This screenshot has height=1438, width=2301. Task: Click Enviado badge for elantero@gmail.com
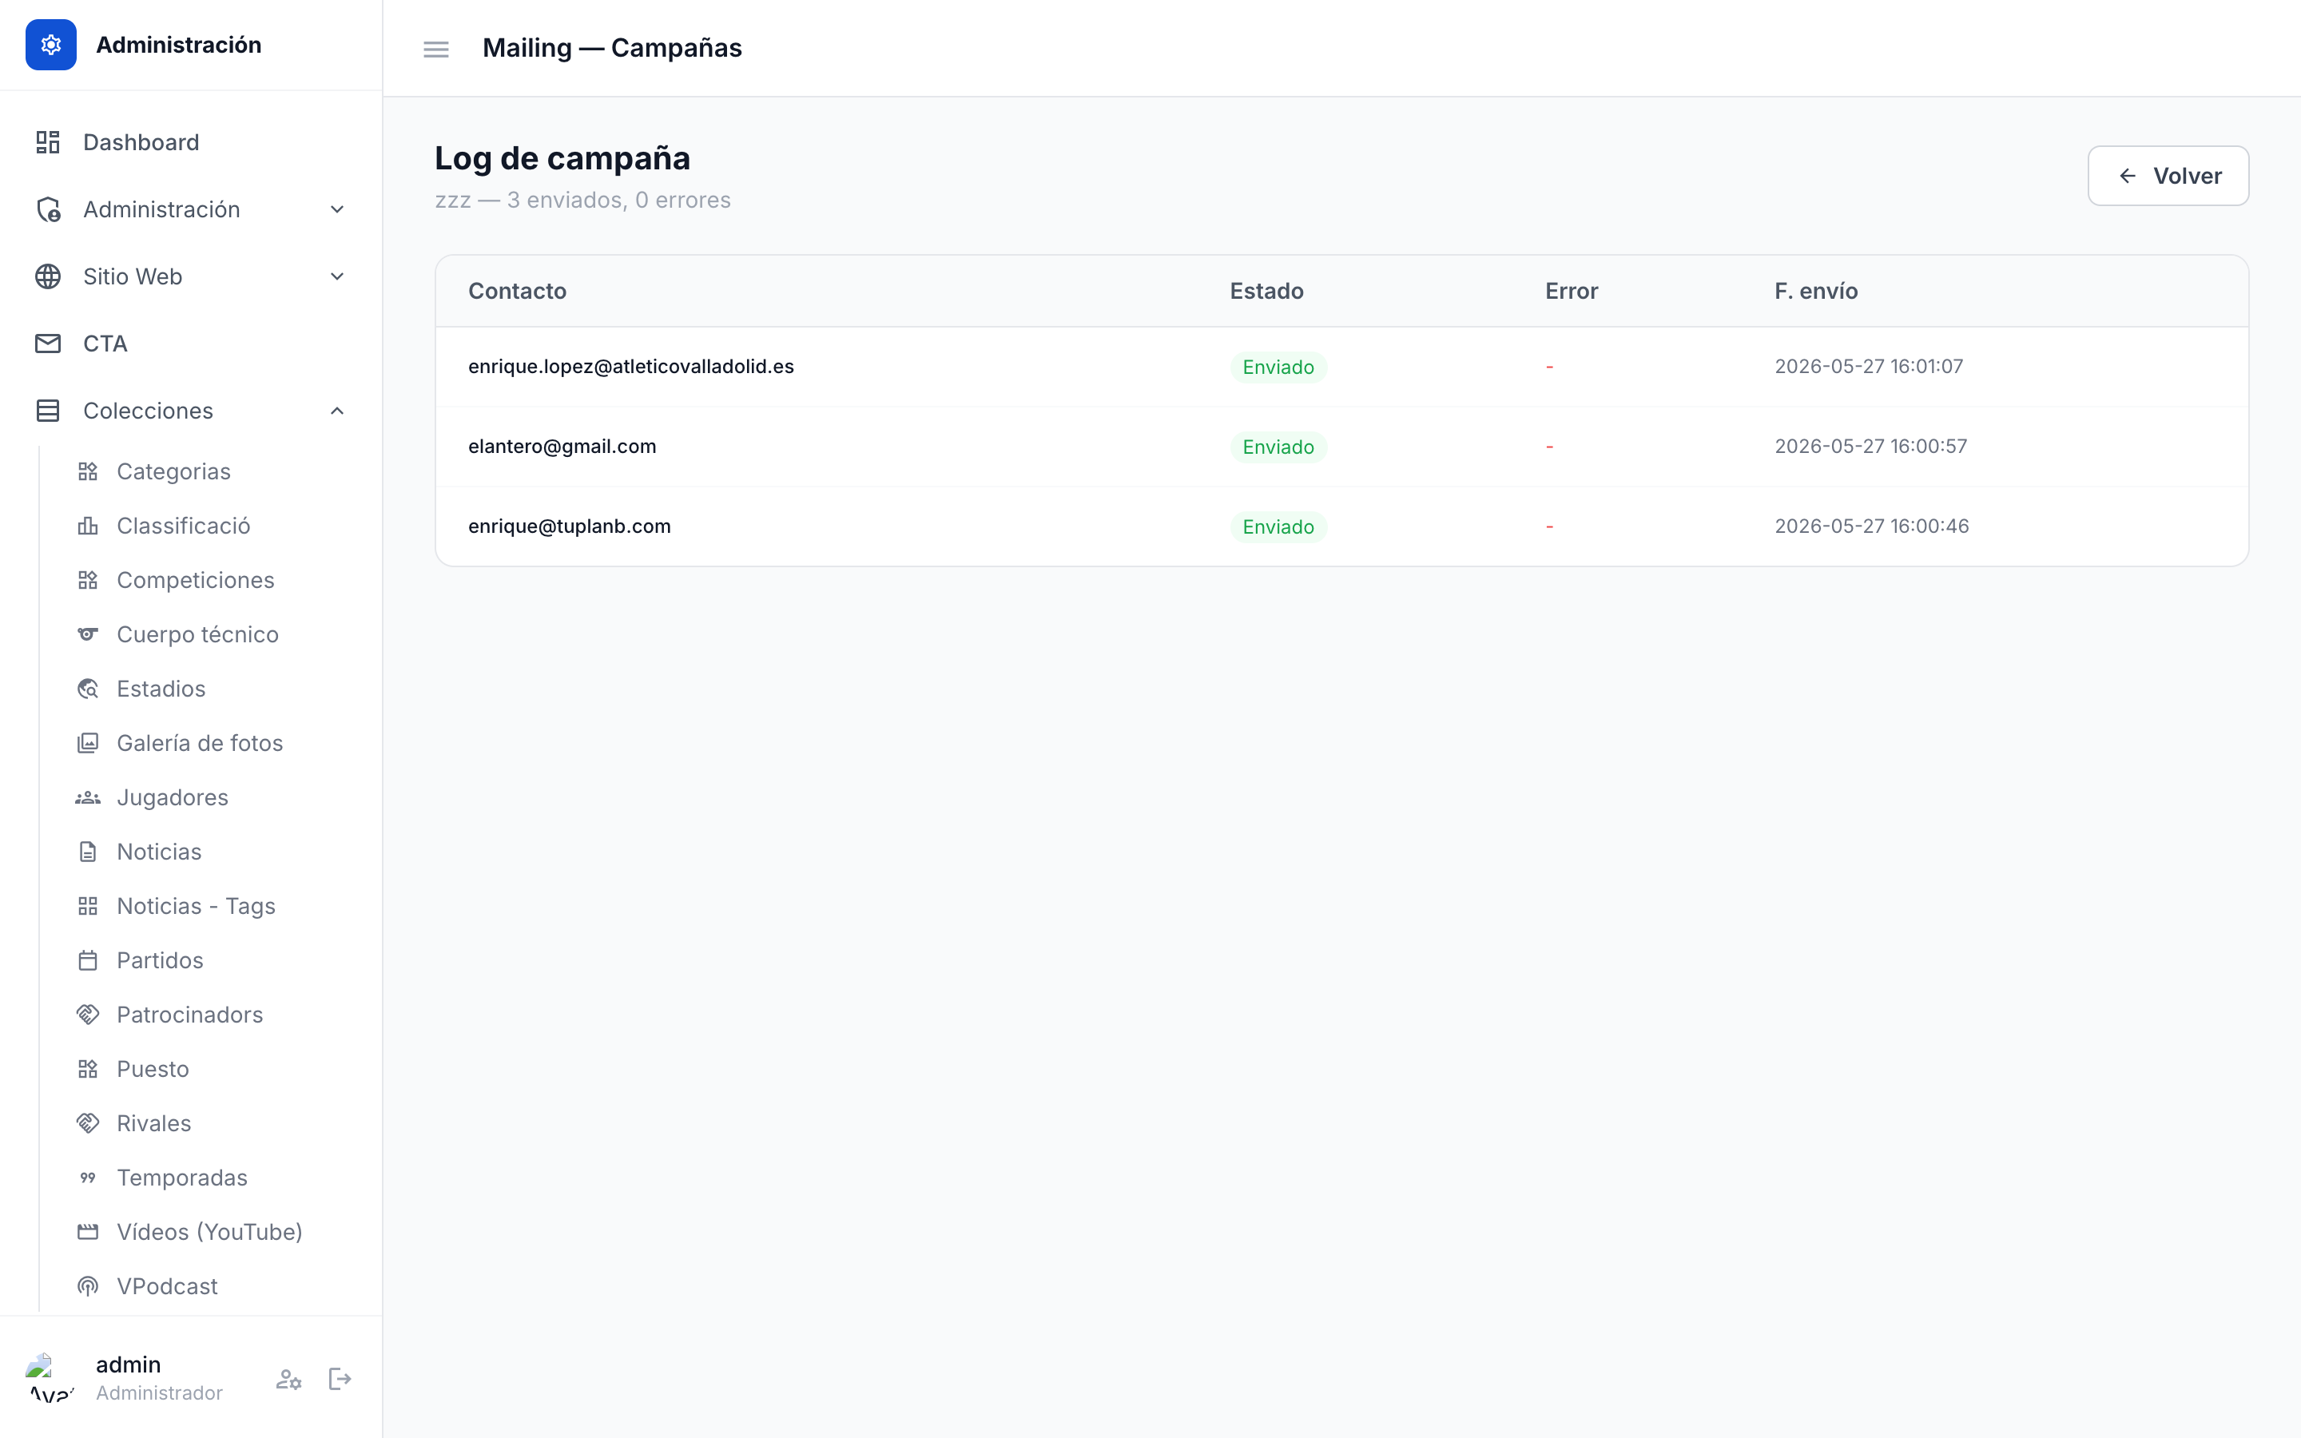tap(1278, 447)
